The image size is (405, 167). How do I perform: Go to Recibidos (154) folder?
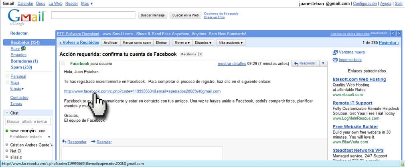click(25, 42)
